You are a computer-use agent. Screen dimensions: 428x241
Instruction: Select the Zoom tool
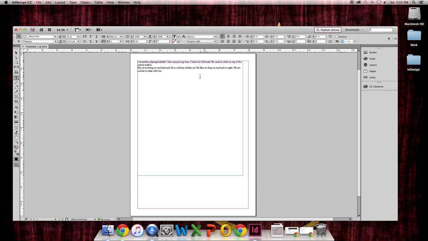[16, 141]
